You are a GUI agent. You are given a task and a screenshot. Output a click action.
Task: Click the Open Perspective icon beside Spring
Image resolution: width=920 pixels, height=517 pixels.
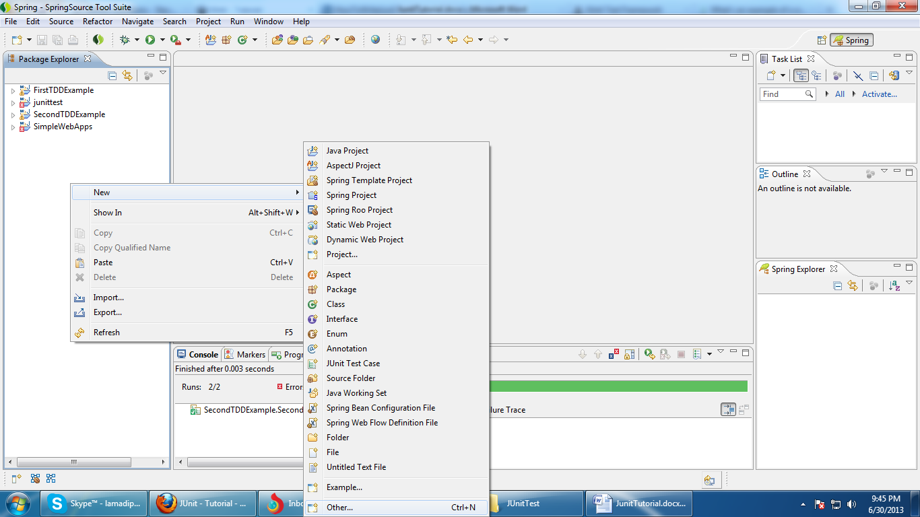pyautogui.click(x=822, y=40)
